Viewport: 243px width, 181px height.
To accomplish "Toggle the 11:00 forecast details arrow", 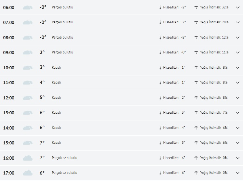I will coord(237,83).
